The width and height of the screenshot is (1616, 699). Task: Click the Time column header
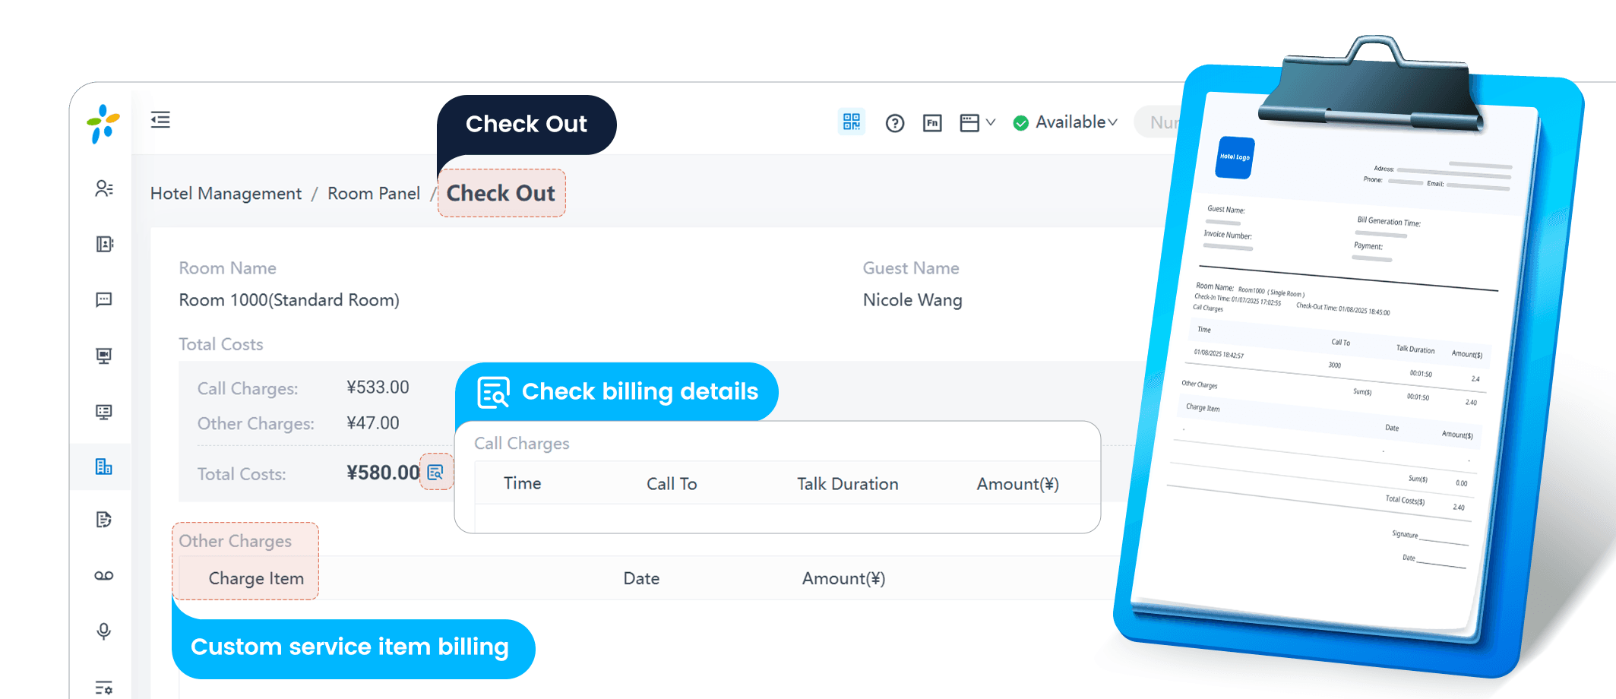pyautogui.click(x=523, y=483)
